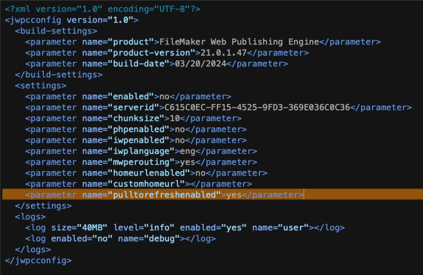
Task: Click the chunksize value 10
Action: (x=175, y=118)
